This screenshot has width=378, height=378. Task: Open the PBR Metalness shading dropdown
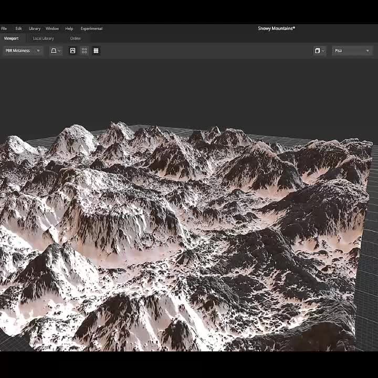click(23, 50)
